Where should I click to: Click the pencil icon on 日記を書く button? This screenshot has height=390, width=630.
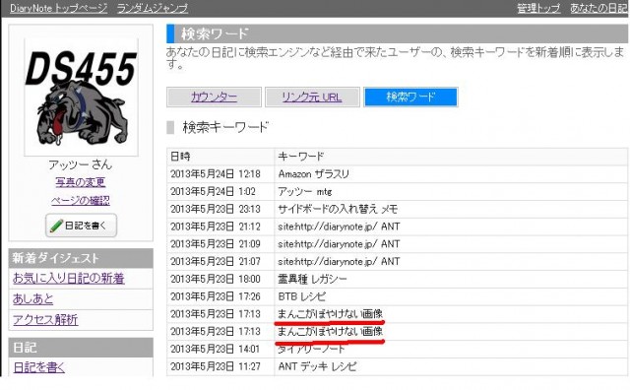[x=56, y=226]
